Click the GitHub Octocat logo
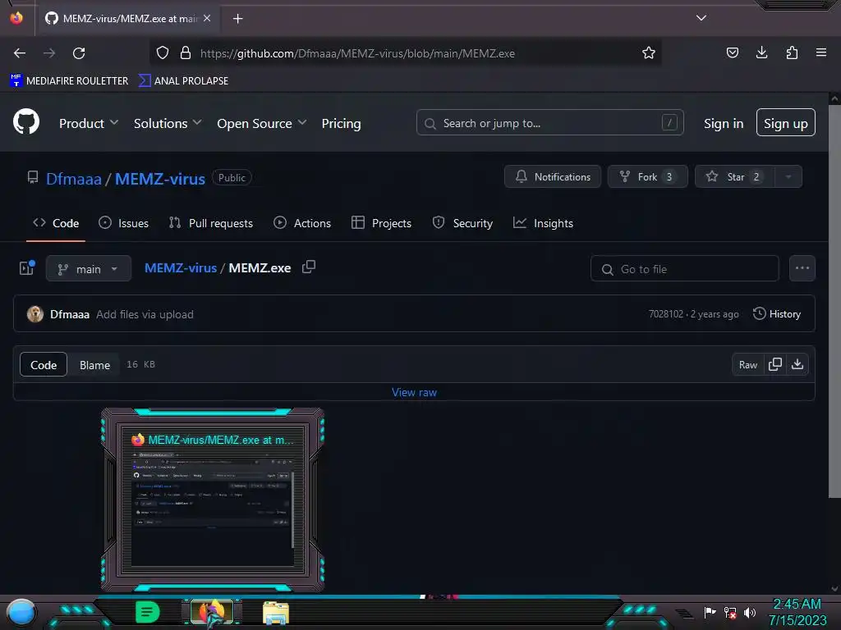This screenshot has width=841, height=630. point(25,121)
